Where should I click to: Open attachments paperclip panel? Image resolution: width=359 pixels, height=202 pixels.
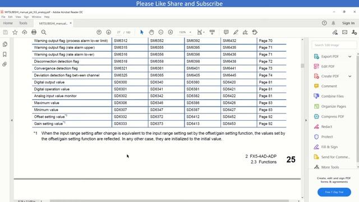click(x=5, y=64)
